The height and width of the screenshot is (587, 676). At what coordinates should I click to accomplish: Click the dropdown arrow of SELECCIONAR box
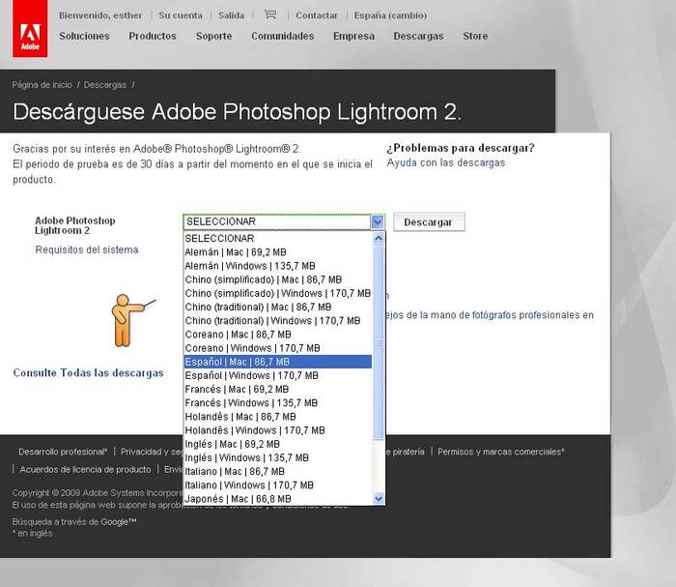coord(378,221)
